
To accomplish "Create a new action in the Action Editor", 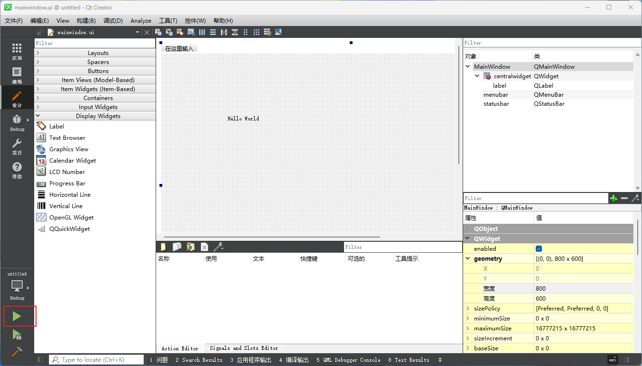I will [163, 247].
